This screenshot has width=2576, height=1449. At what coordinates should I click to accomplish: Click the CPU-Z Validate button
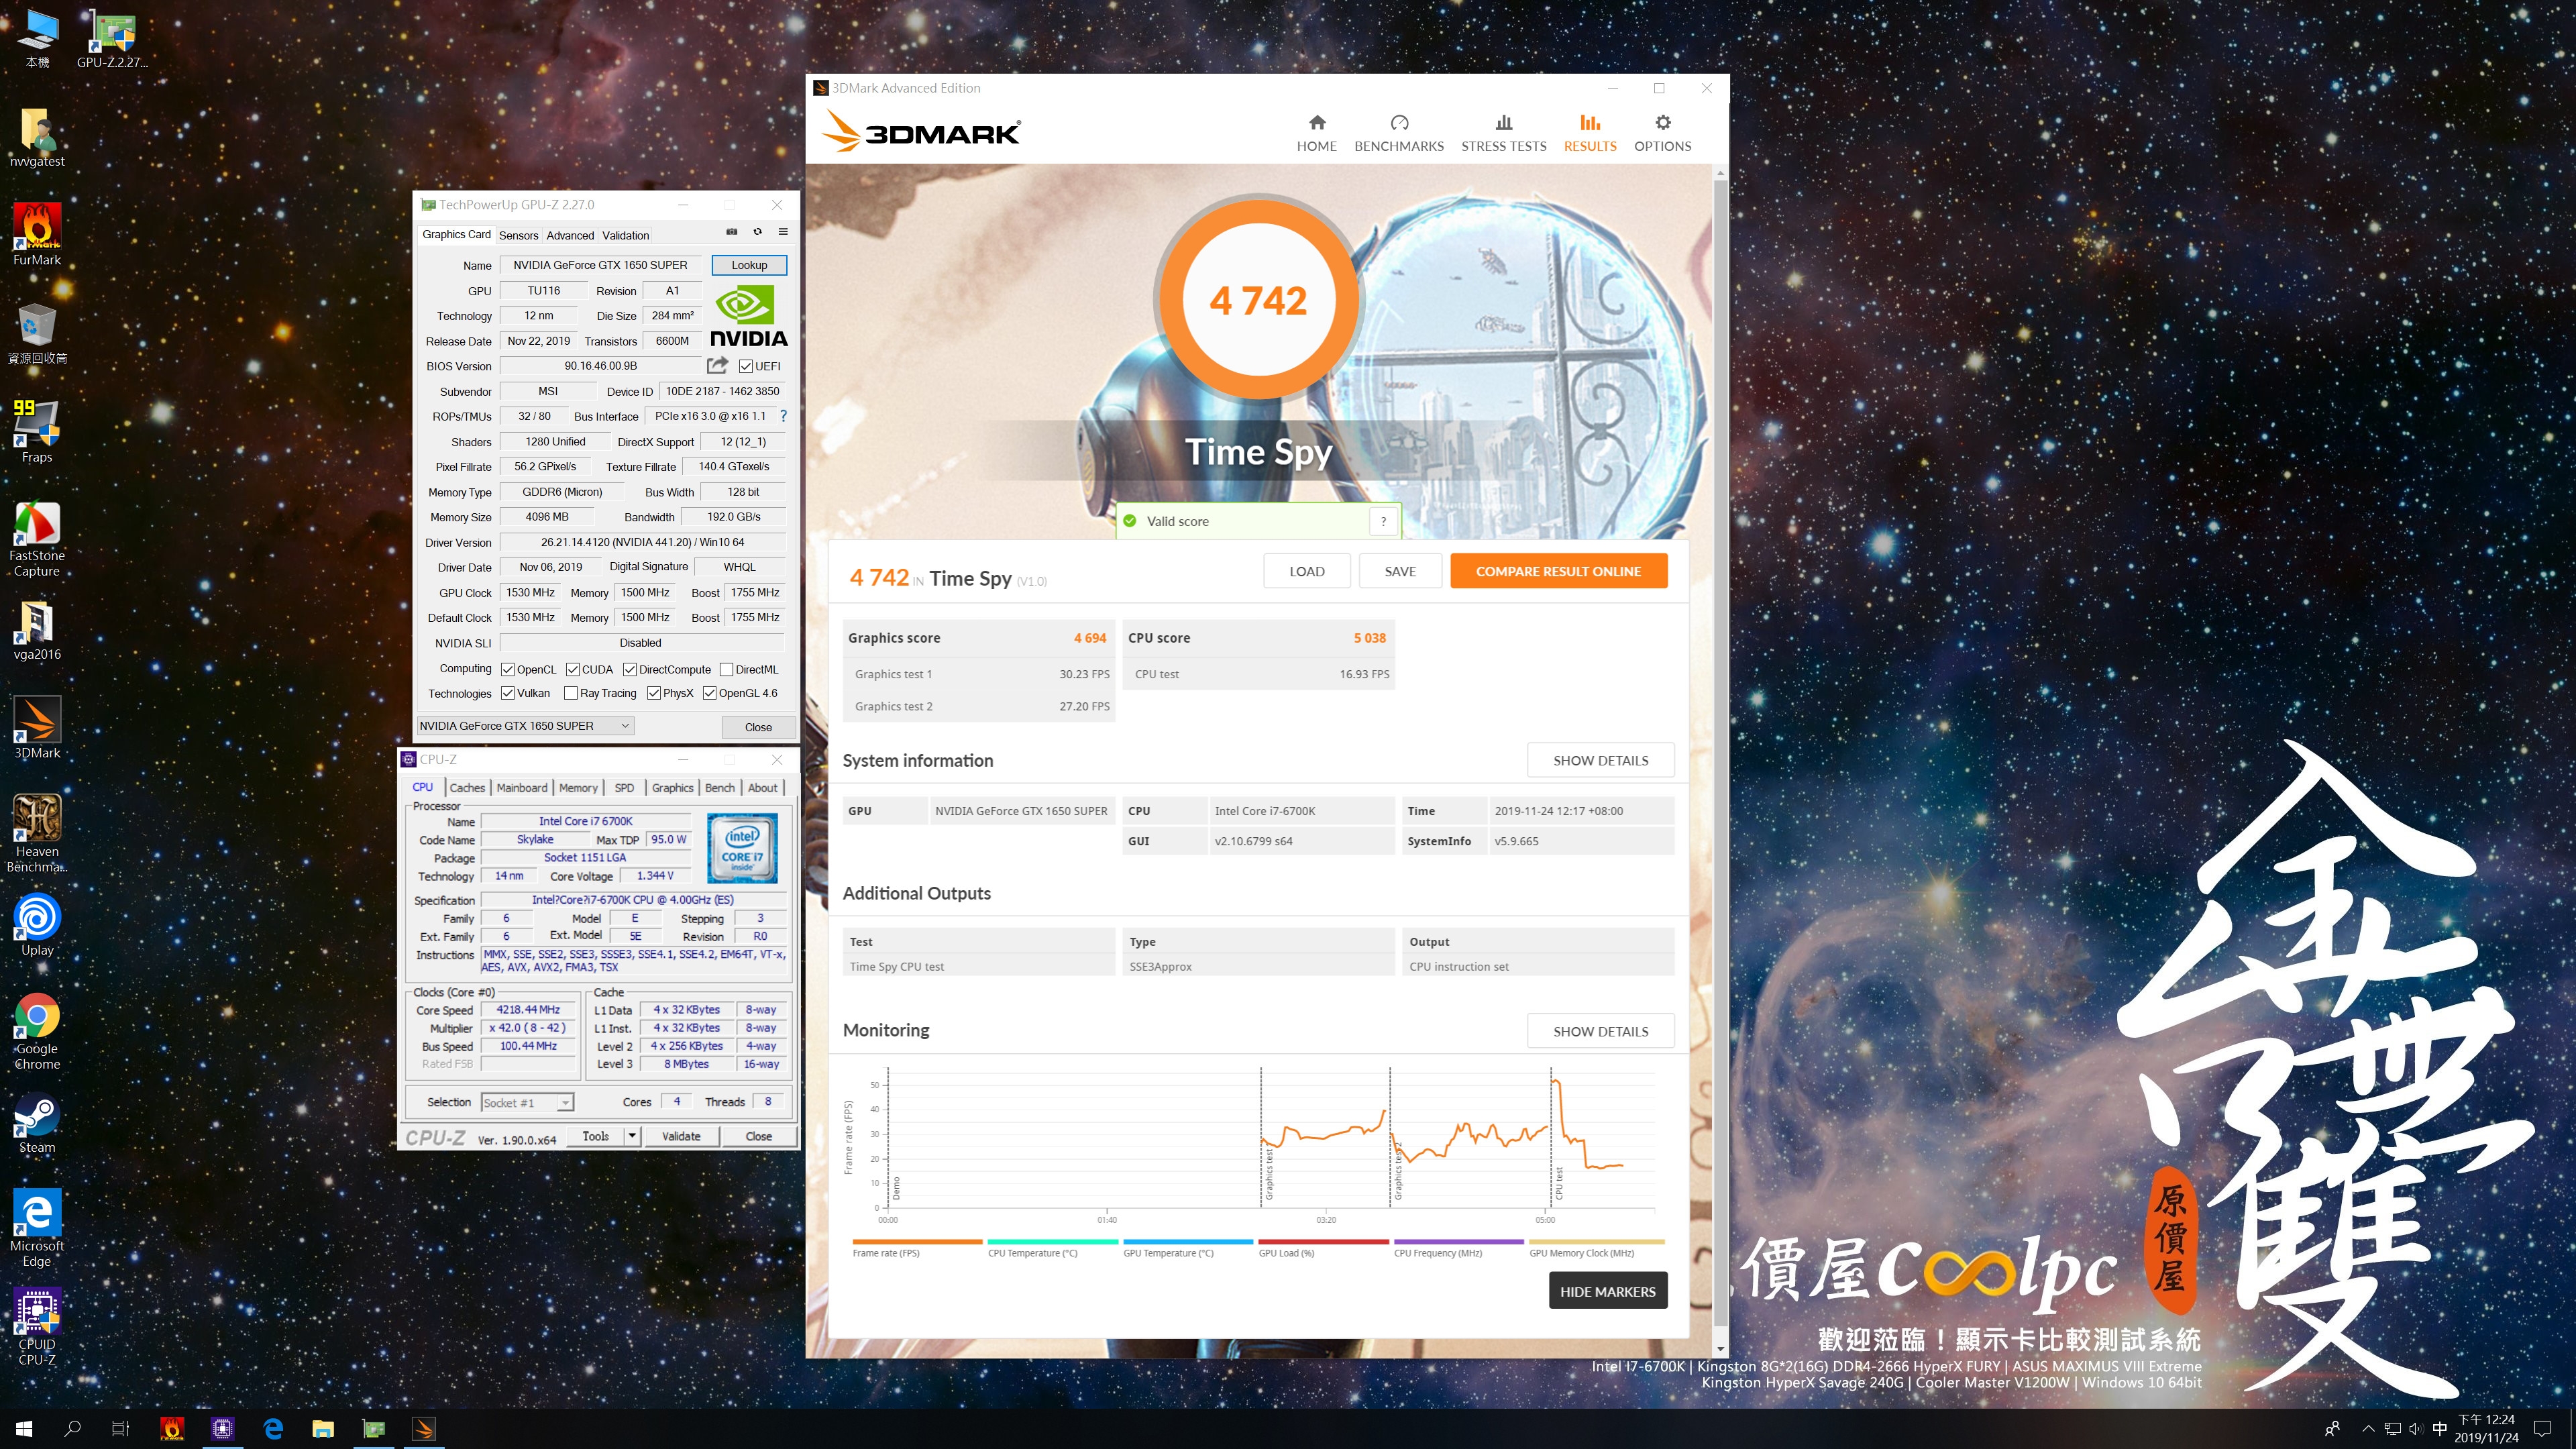point(681,1136)
